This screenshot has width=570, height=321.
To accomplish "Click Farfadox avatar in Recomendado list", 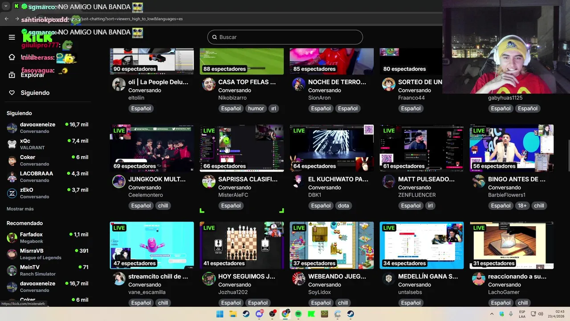I will (12, 238).
